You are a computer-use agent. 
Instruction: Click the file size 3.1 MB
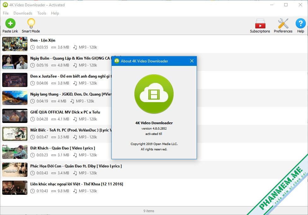coord(63,155)
